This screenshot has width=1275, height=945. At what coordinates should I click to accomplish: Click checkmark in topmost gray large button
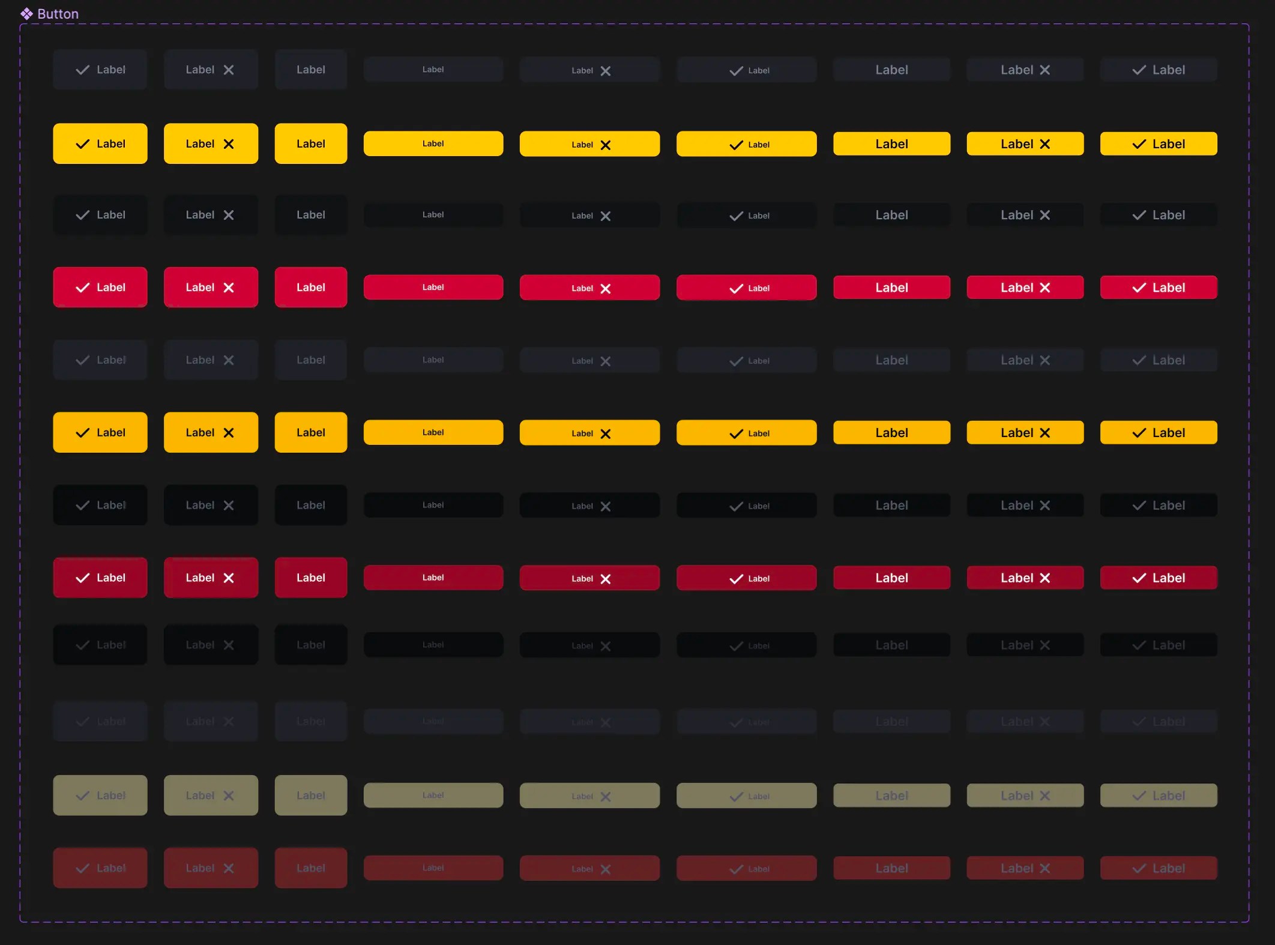[83, 70]
